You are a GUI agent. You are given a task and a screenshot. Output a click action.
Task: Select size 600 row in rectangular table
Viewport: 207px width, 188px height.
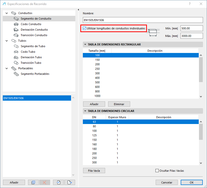pos(141,87)
